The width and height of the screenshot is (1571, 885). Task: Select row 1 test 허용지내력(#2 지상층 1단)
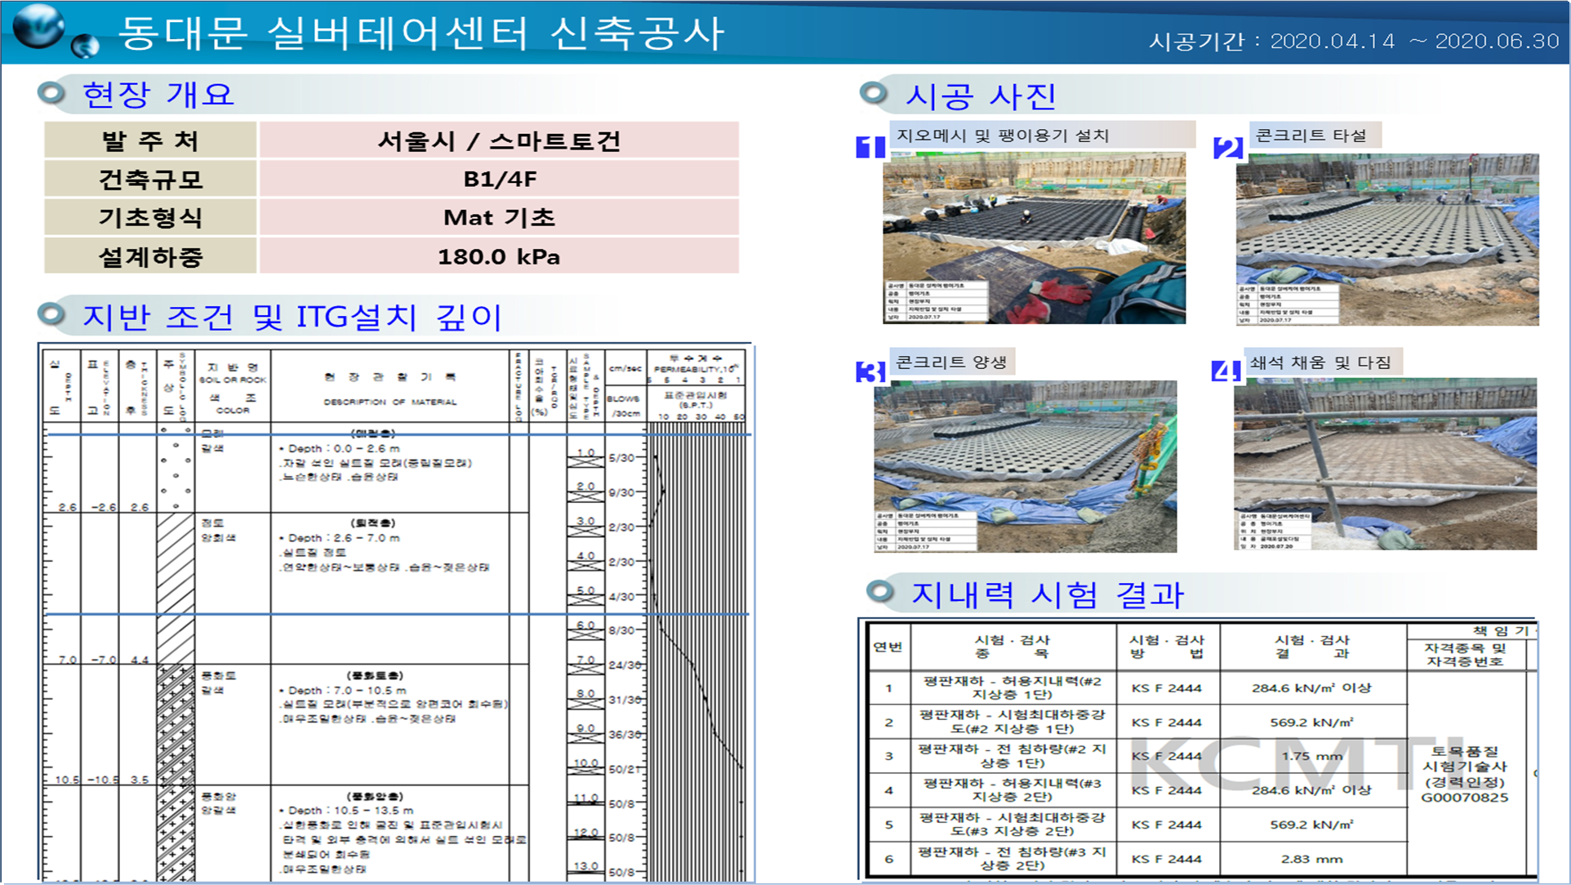[x=1012, y=687]
